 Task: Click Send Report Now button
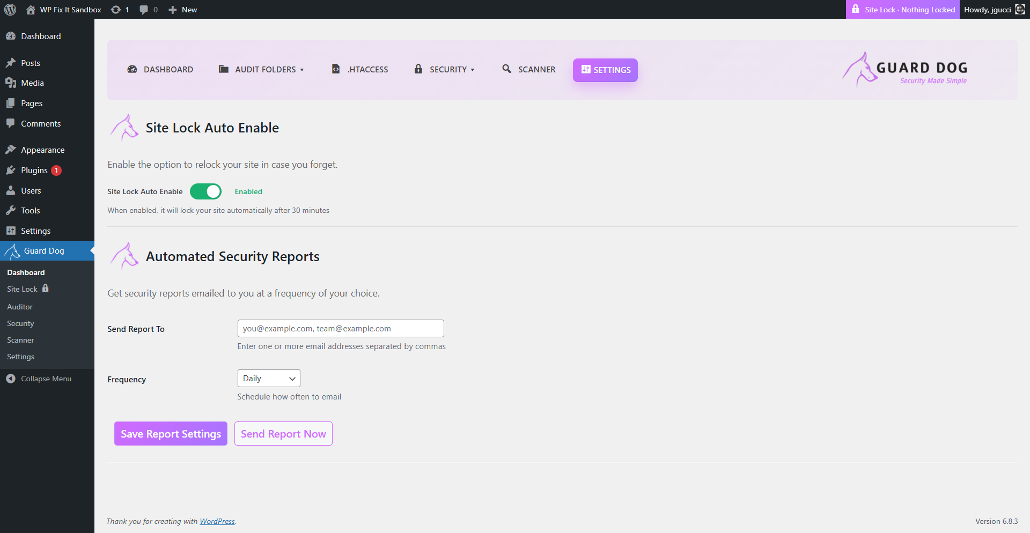[x=283, y=434]
